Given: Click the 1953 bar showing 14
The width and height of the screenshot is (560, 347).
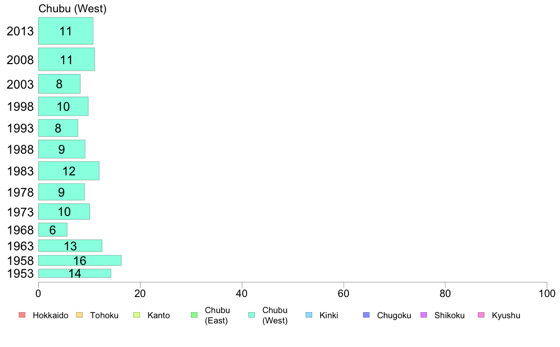Looking at the screenshot, I should click(74, 273).
